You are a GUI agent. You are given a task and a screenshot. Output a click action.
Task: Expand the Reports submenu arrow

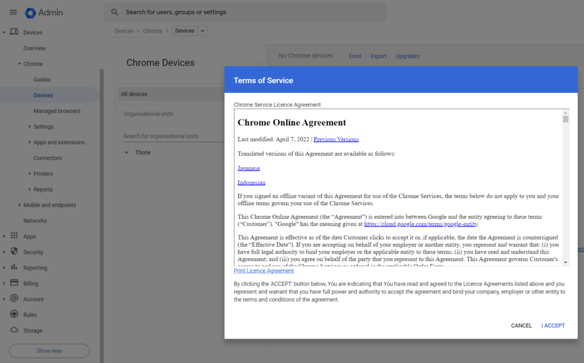point(30,189)
